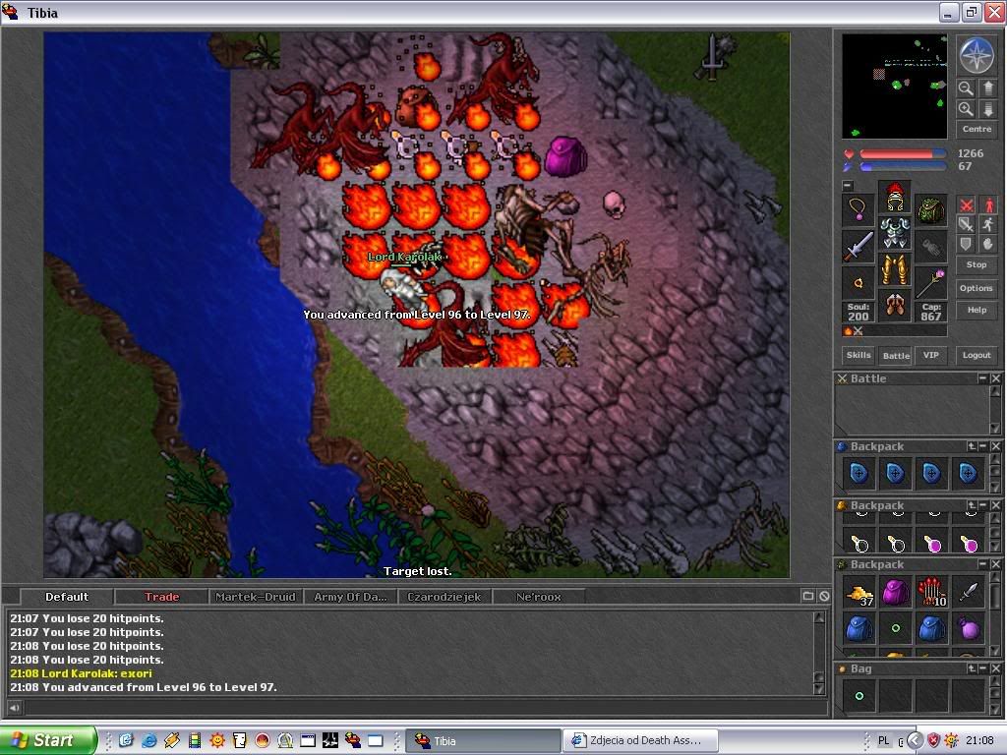Minimize the green Backpack panel
1007x755 pixels.
coord(982,564)
